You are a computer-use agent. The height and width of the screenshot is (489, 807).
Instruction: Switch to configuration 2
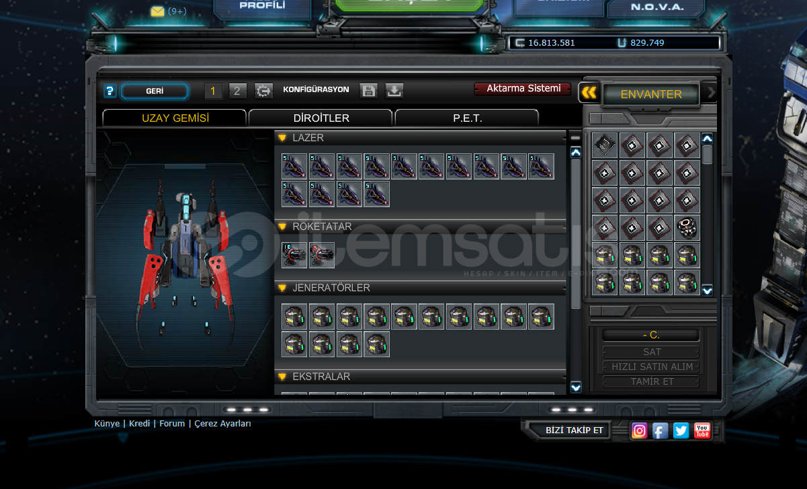point(238,91)
